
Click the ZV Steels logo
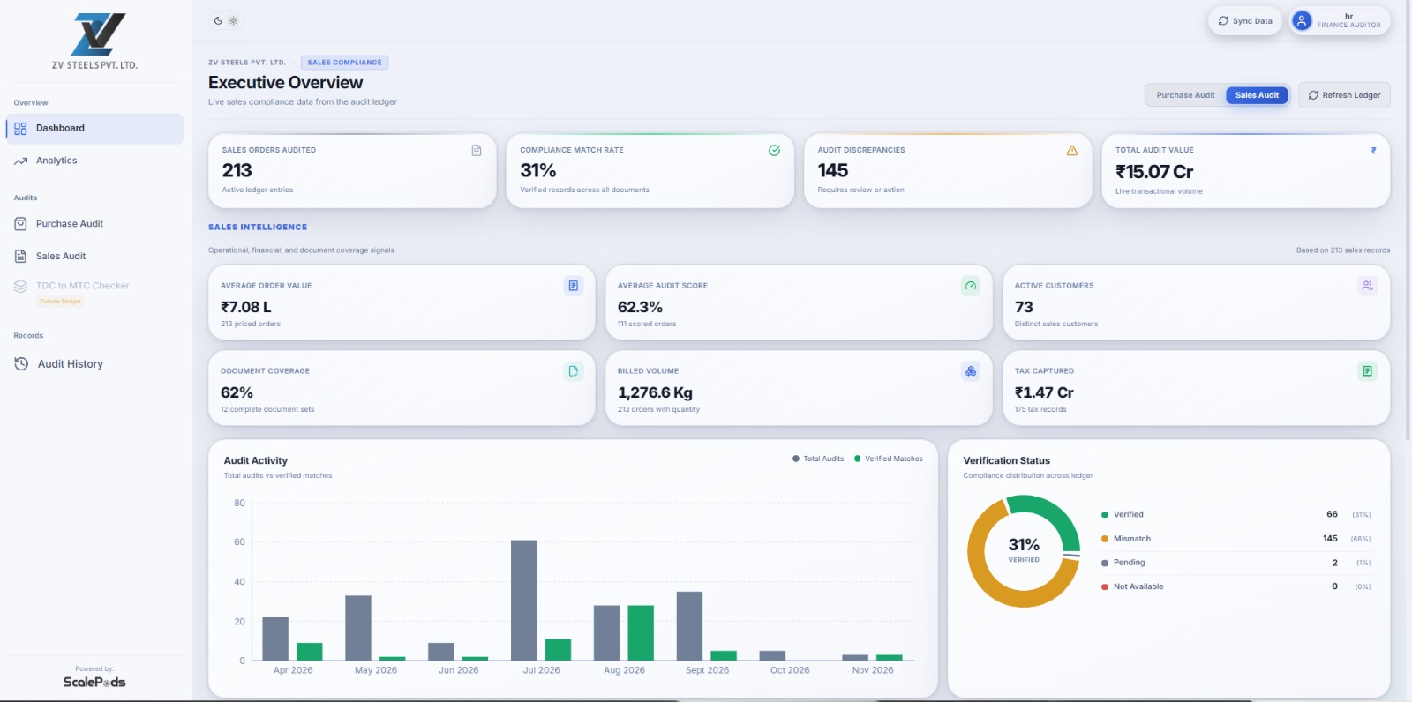(95, 41)
